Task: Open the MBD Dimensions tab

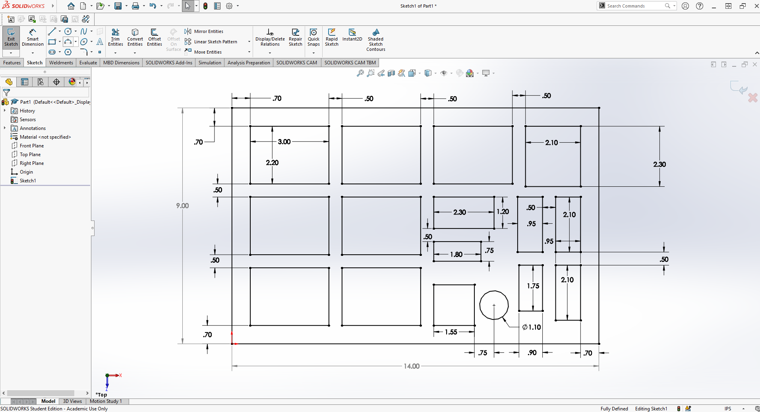Action: coord(121,63)
